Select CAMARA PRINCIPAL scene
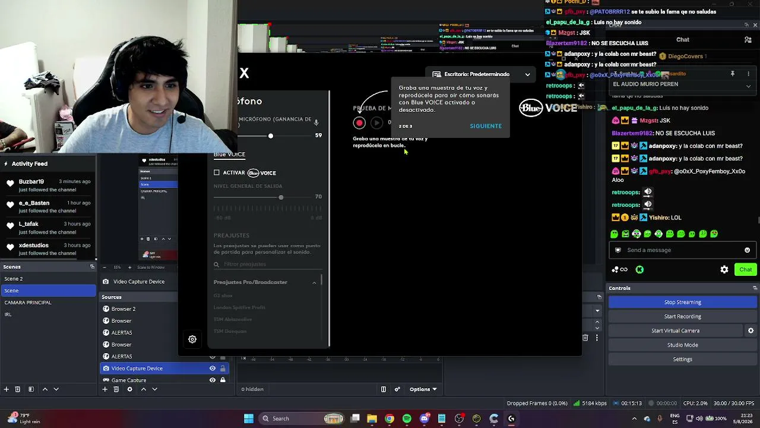This screenshot has height=428, width=760. 48,303
